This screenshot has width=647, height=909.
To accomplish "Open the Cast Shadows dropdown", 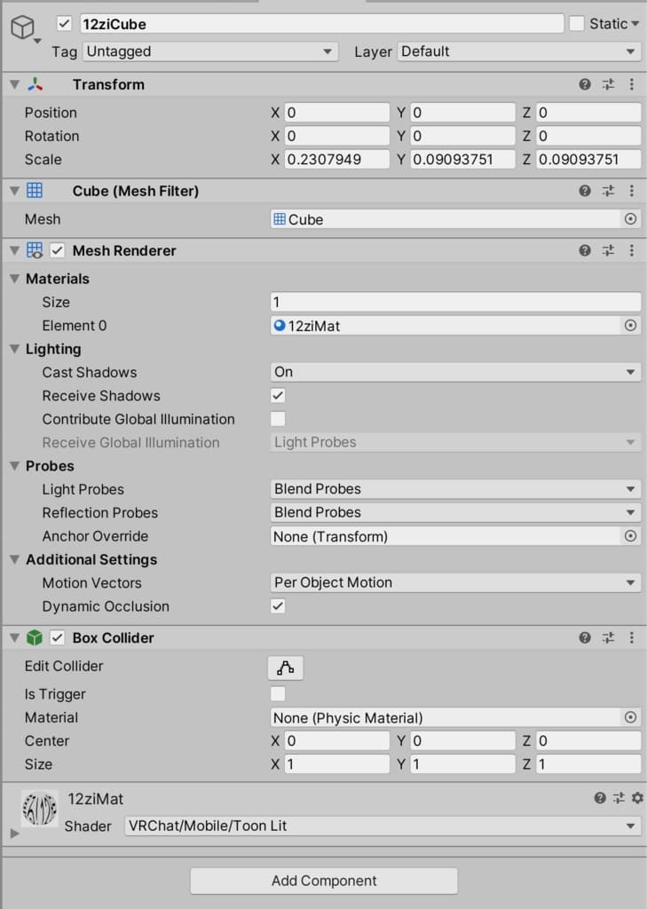I will (x=455, y=372).
